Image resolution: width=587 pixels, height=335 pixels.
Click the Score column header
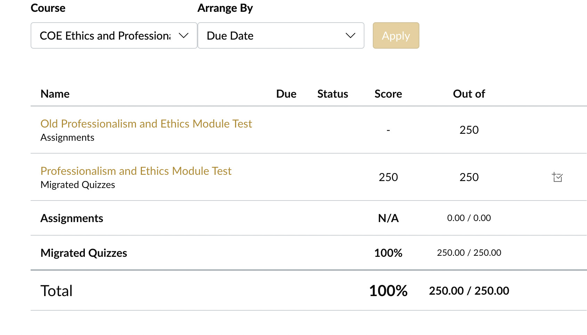click(x=388, y=94)
